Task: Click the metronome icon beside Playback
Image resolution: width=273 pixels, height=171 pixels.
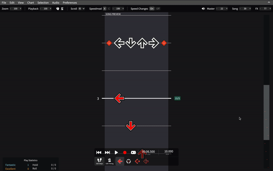Action: [x=62, y=9]
